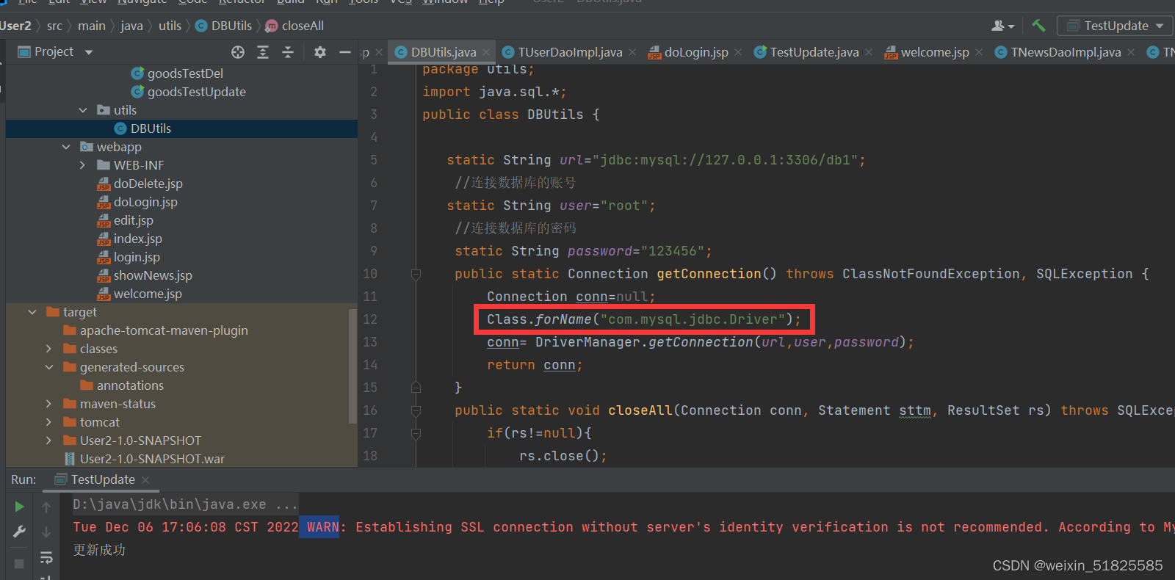
Task: Click the DBUtils breadcrumb
Action: (224, 26)
